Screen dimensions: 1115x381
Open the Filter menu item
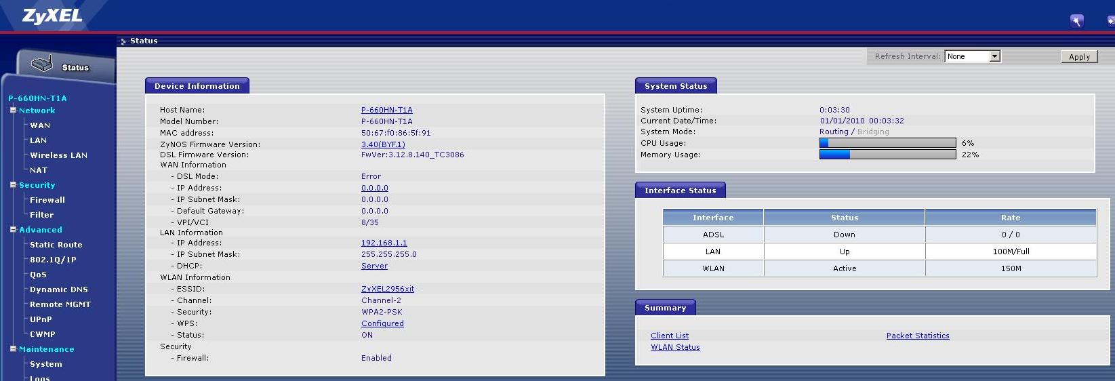(41, 215)
